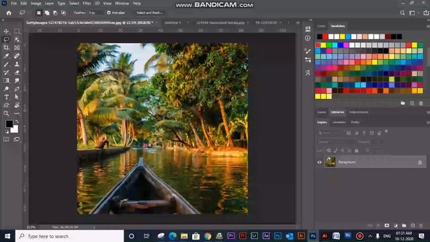Click the foreground color black swatch

(9, 124)
